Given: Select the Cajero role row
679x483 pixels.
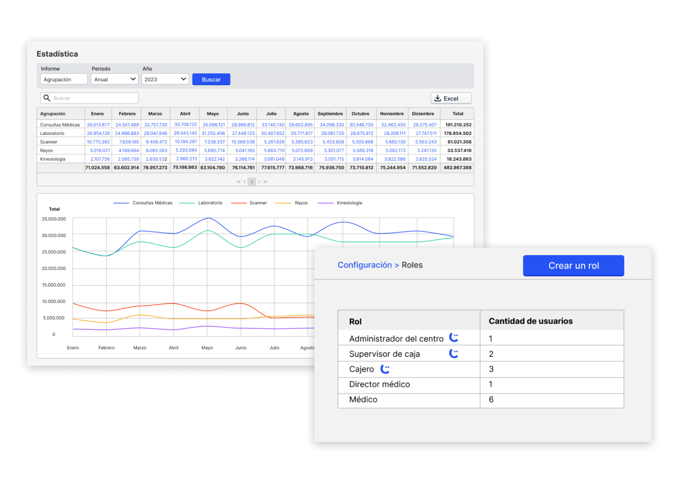Looking at the screenshot, I should (481, 369).
